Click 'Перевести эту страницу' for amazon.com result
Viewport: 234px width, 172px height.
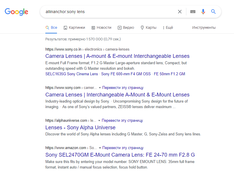coord(123,148)
